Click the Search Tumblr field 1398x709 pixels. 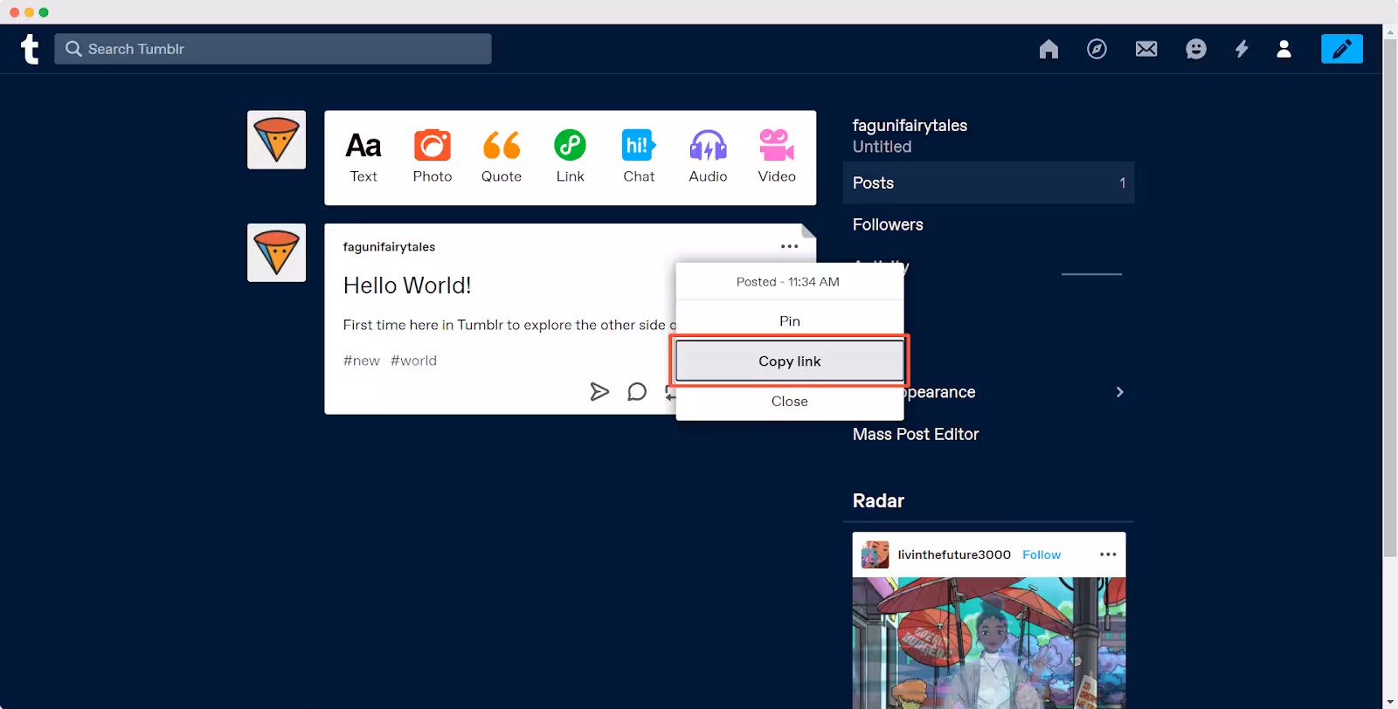point(273,49)
